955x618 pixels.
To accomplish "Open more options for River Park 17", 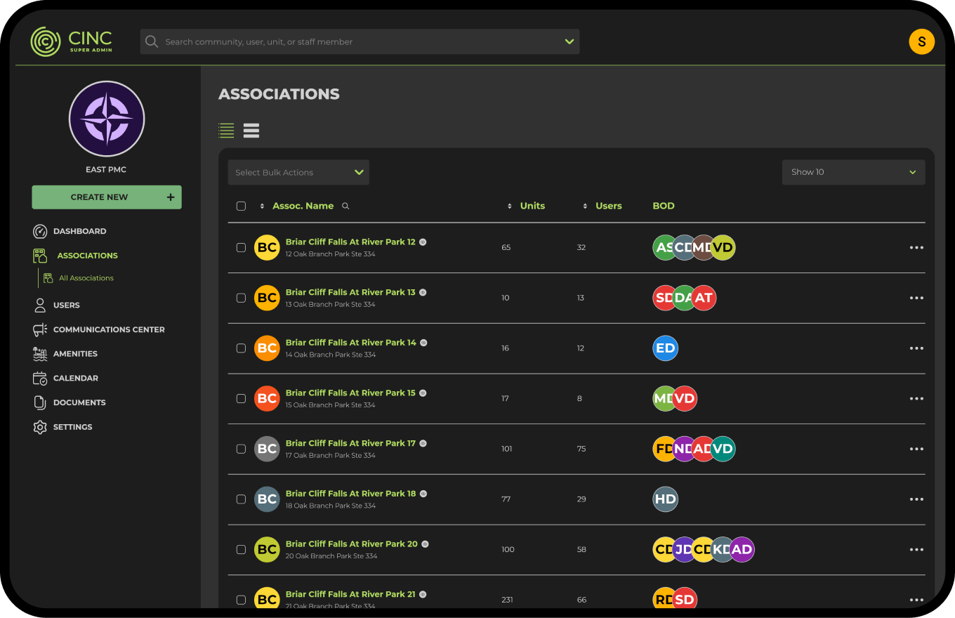I will pyautogui.click(x=916, y=449).
